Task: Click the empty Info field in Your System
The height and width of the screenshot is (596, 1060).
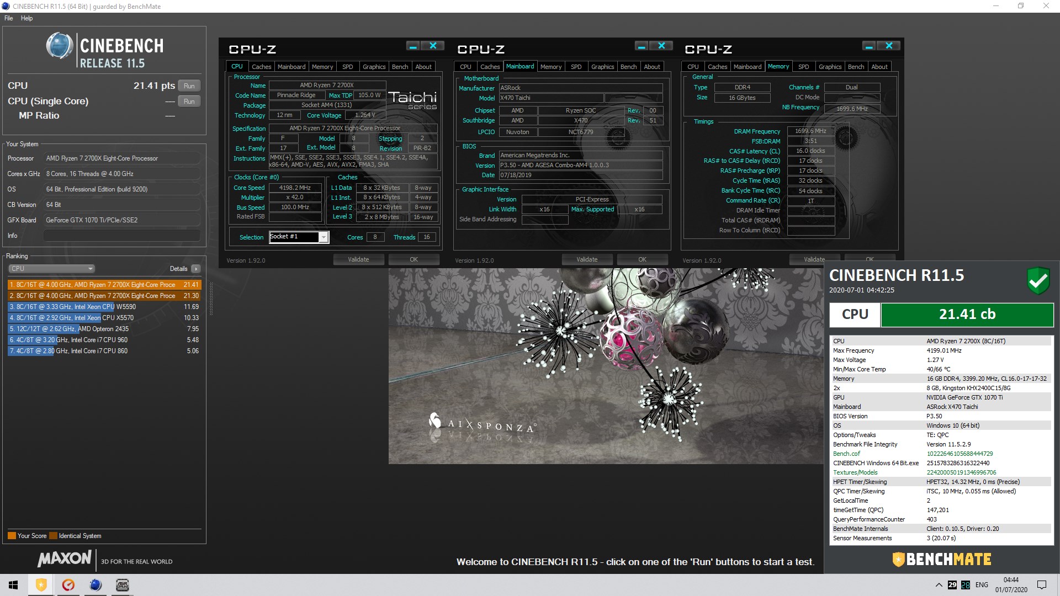Action: tap(121, 236)
